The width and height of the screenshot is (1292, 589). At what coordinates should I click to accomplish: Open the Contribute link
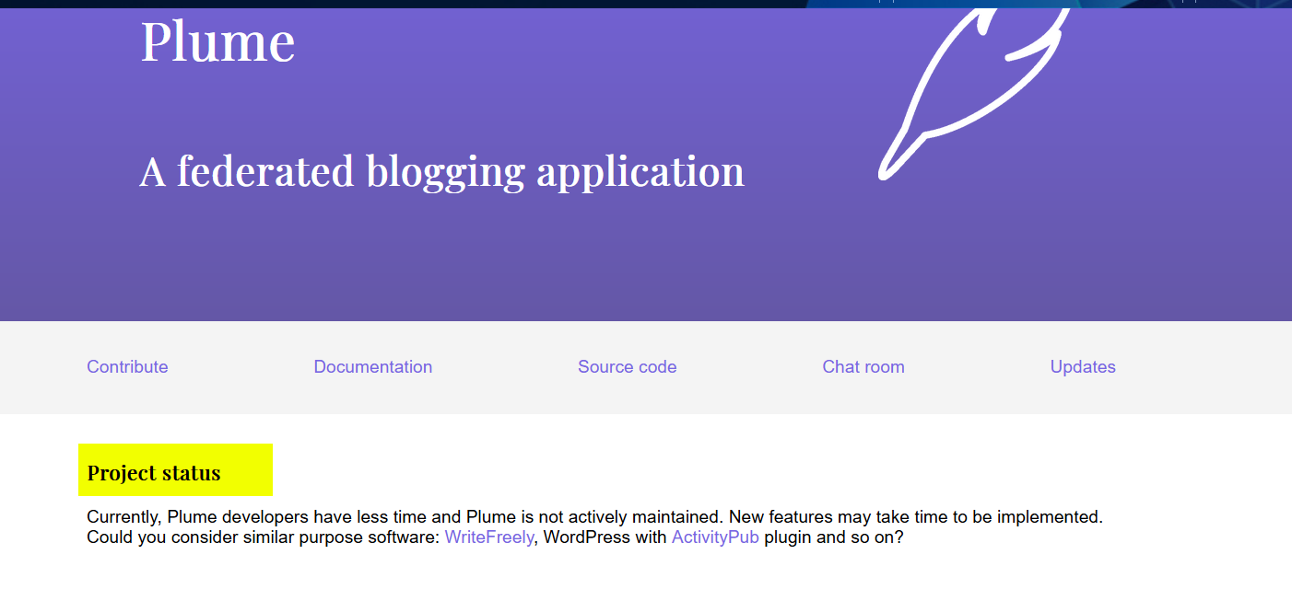tap(127, 366)
